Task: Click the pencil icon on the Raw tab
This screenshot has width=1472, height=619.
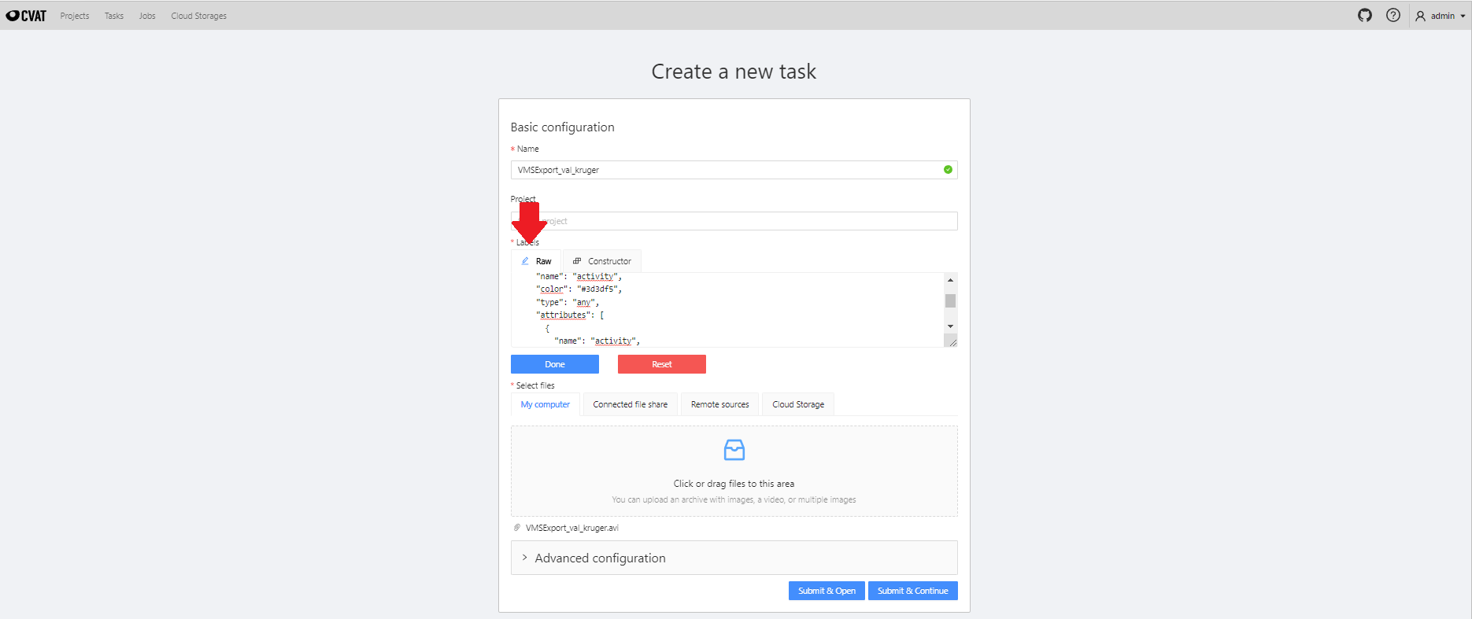Action: click(527, 260)
